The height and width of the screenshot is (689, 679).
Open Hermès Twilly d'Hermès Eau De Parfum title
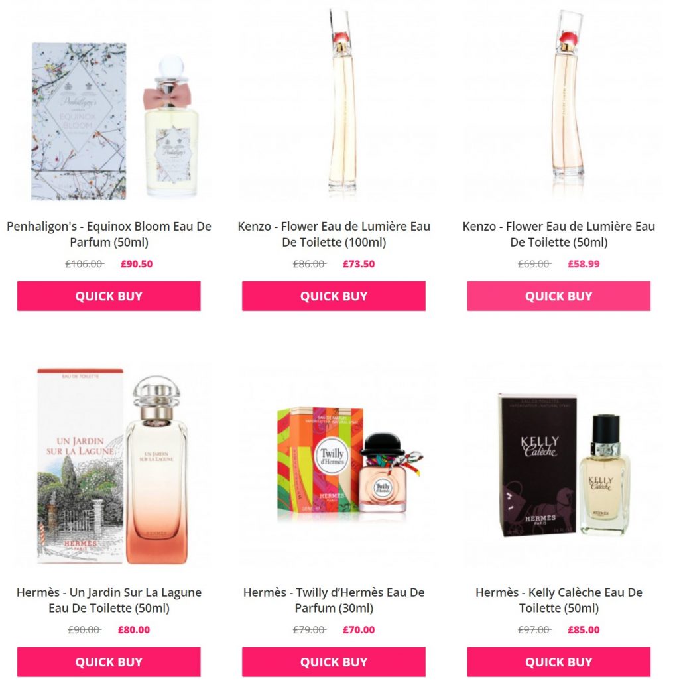pos(334,599)
